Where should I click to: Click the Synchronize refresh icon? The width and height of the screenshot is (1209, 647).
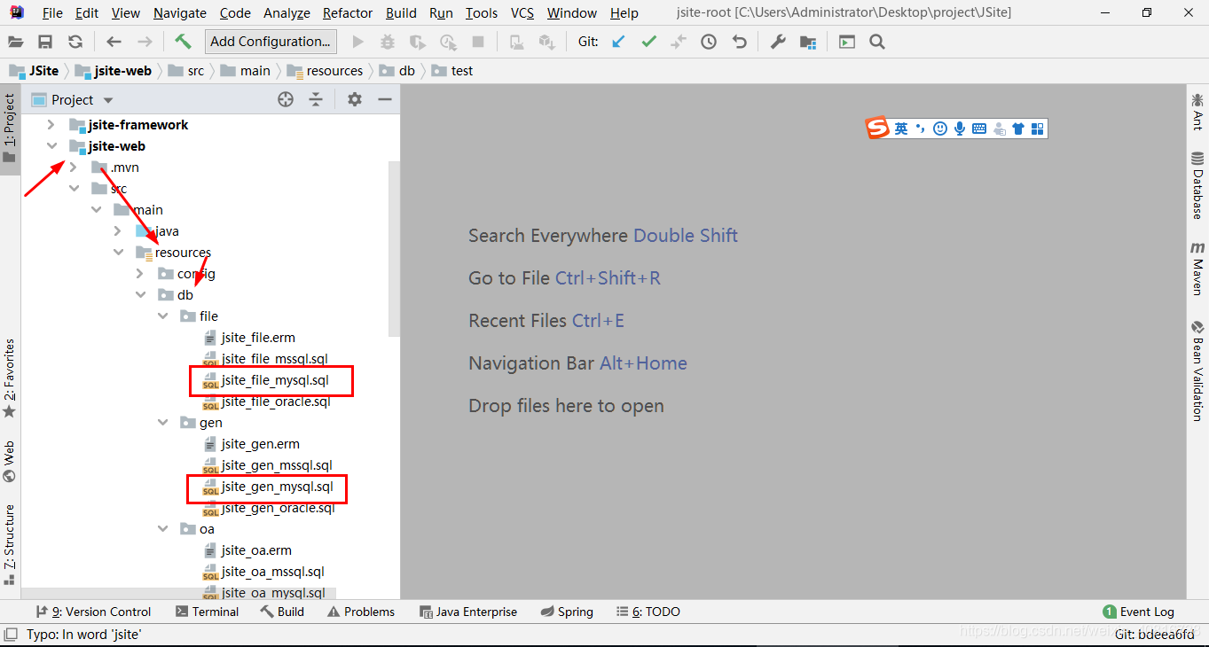75,42
